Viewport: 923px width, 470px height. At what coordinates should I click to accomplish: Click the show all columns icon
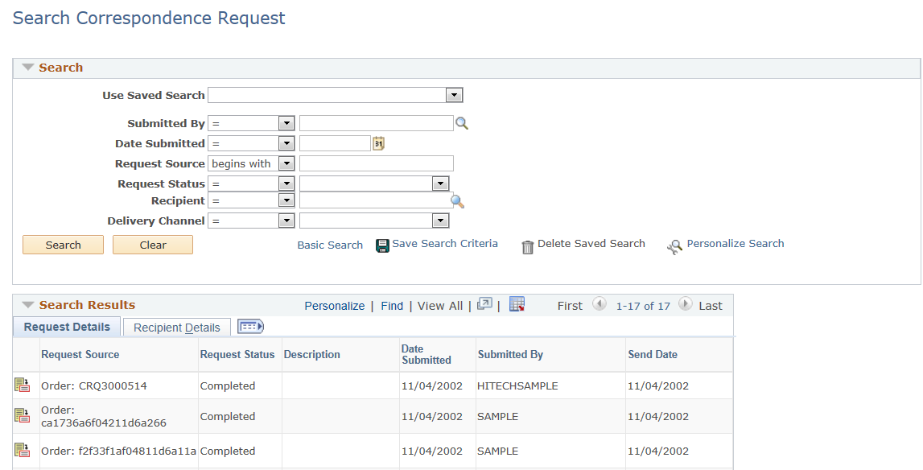tap(251, 326)
